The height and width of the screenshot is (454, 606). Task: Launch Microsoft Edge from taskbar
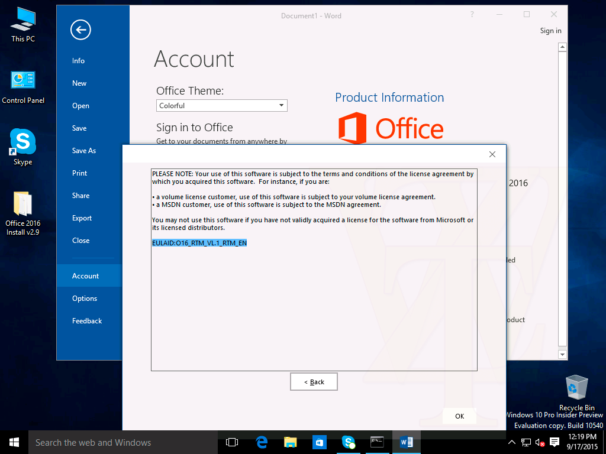261,442
